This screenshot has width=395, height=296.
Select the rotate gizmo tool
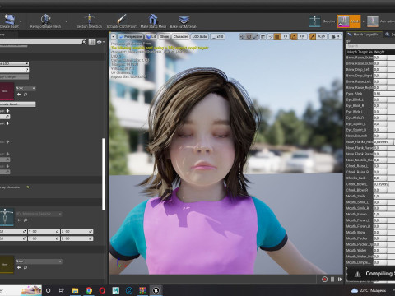pyautogui.click(x=249, y=36)
